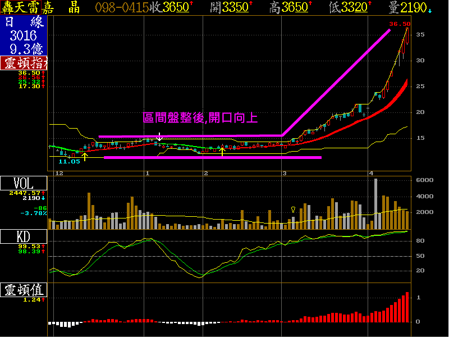Click the tallest volume bar in April
The height and width of the screenshot is (337, 449).
[375, 203]
